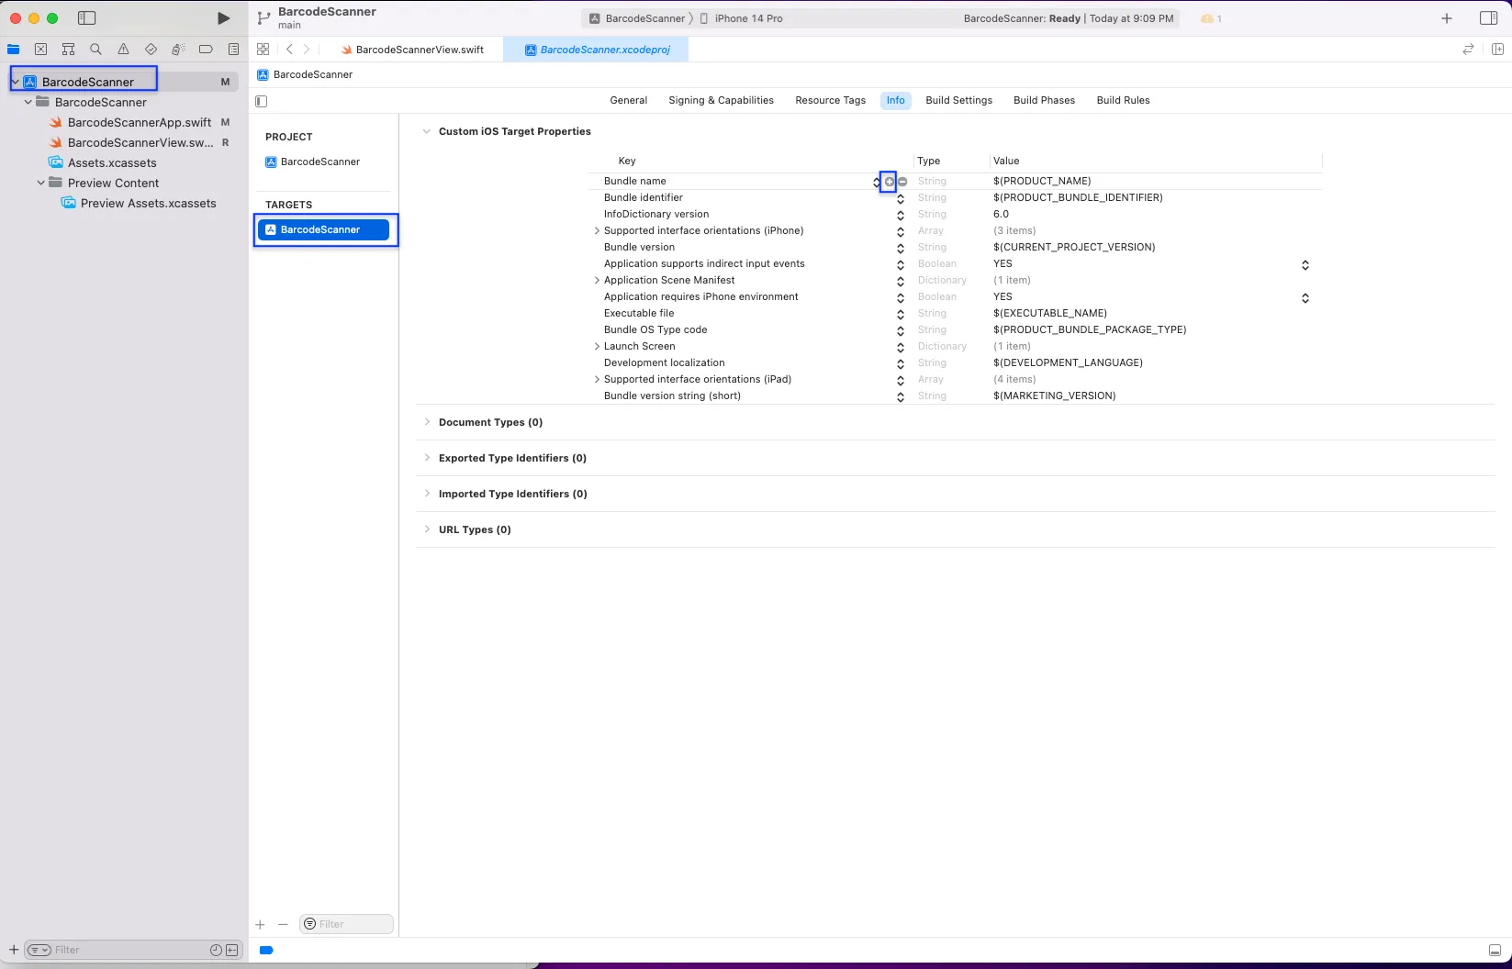Remove selected target with minus button
This screenshot has height=969, width=1512.
(283, 925)
